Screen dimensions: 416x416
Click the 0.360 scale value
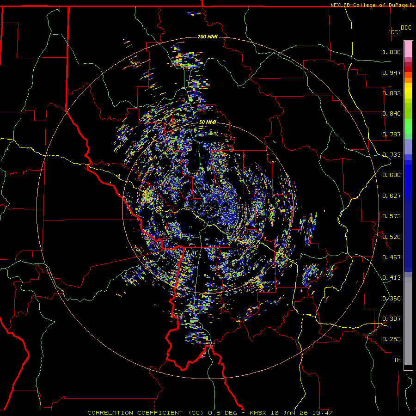[392, 299]
